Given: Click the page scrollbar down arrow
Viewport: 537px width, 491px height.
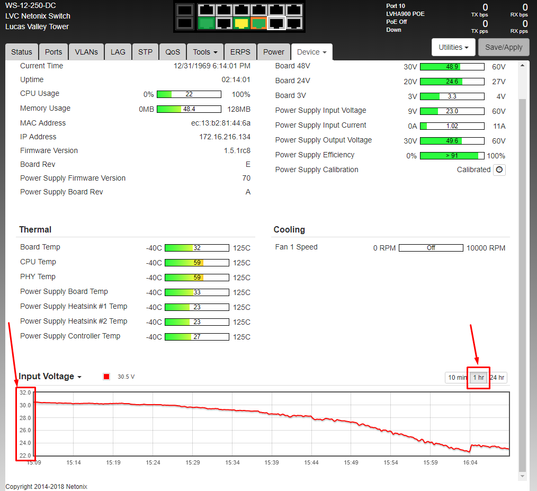Looking at the screenshot, I should tap(523, 476).
